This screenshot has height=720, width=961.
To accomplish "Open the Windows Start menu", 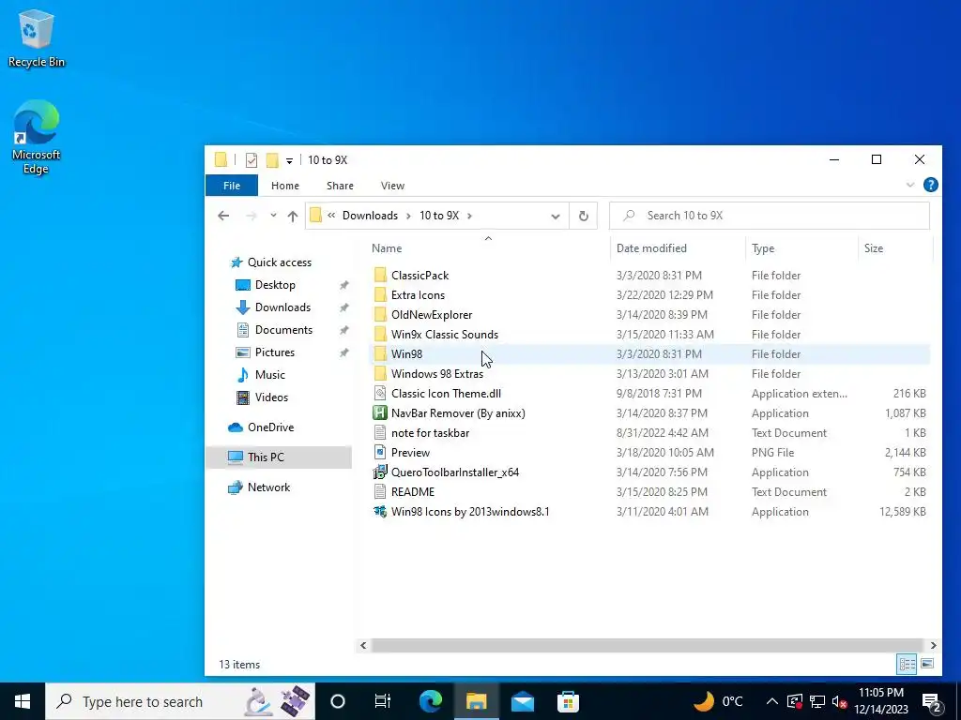I will 23,701.
